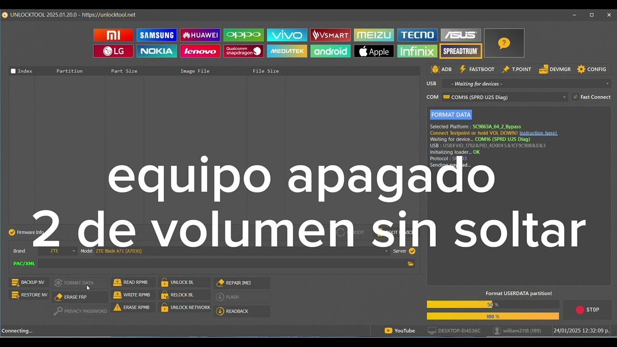Select the Nokia brand tile

157,51
